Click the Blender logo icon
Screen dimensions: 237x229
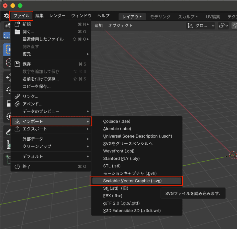(x=6, y=16)
